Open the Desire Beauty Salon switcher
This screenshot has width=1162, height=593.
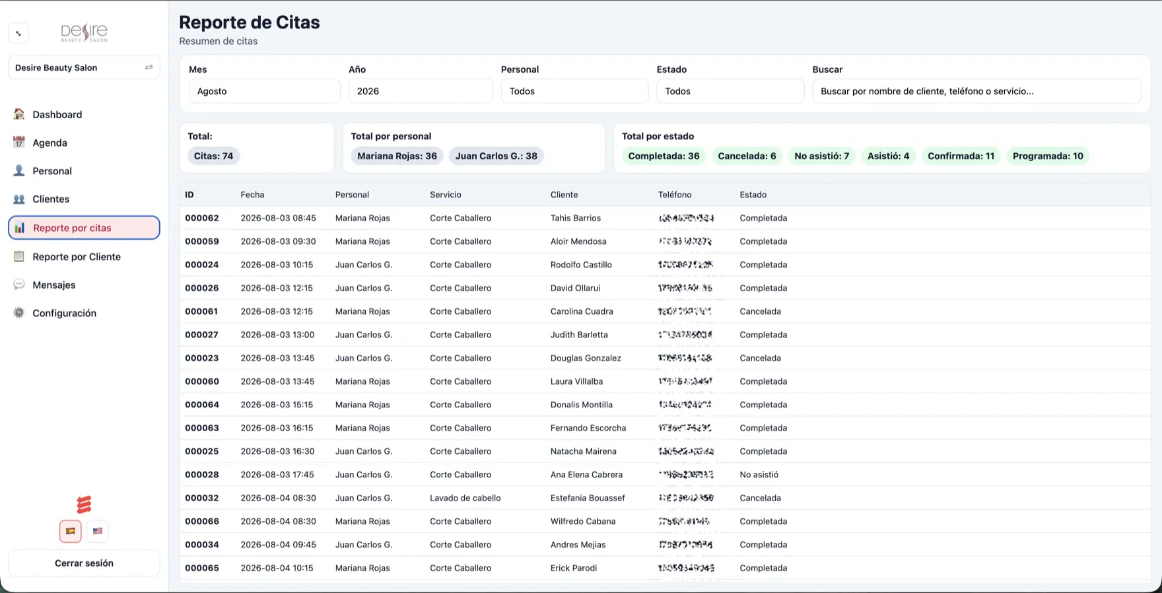84,67
